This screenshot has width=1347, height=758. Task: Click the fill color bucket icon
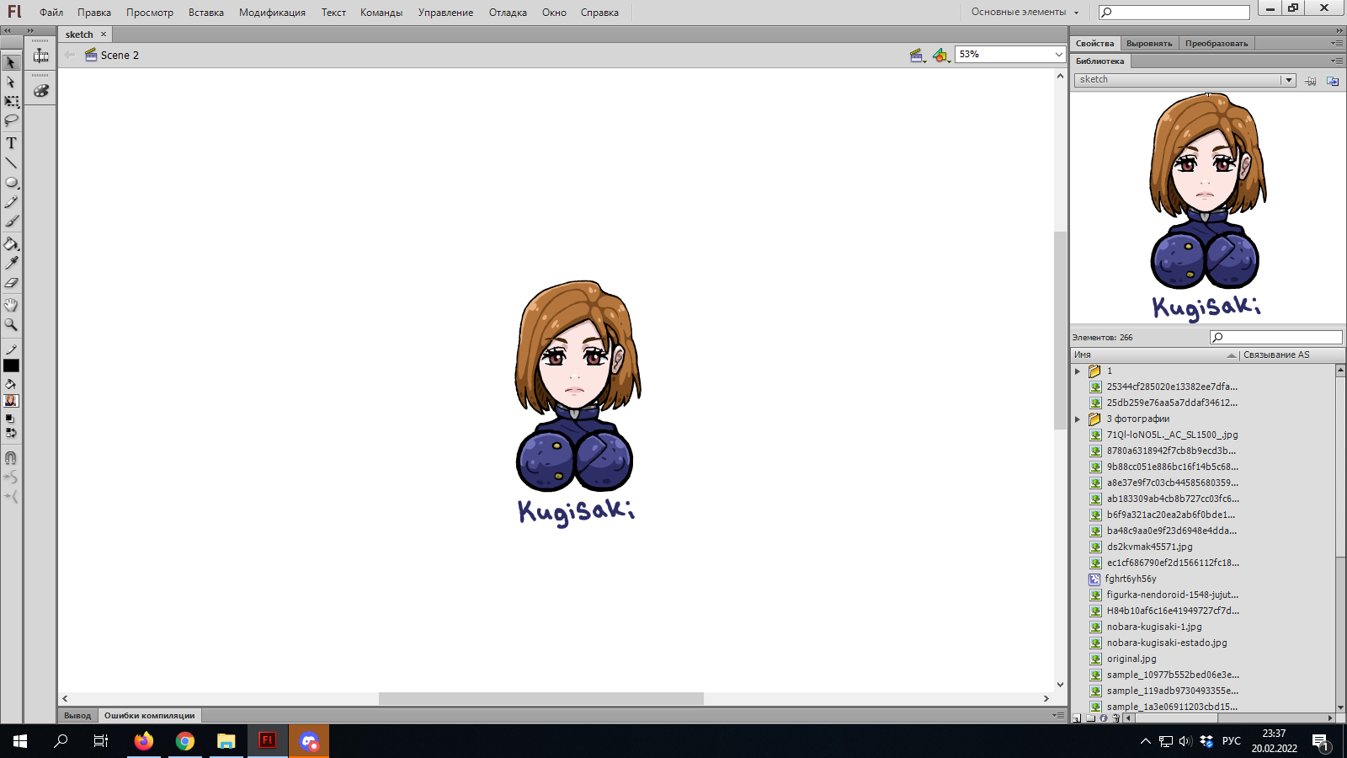[11, 384]
